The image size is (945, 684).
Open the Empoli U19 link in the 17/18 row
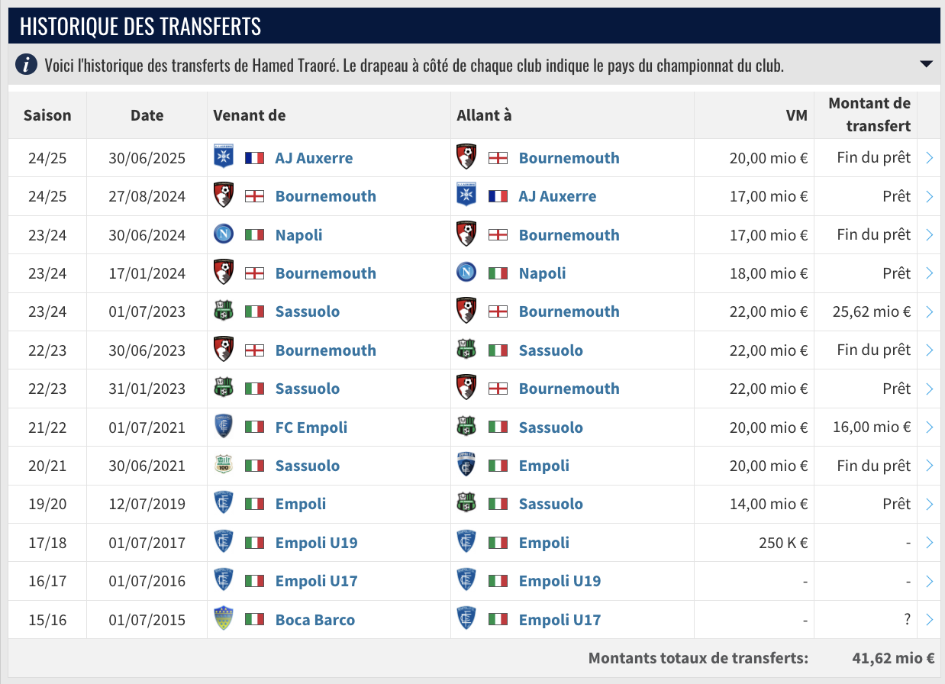coord(316,543)
